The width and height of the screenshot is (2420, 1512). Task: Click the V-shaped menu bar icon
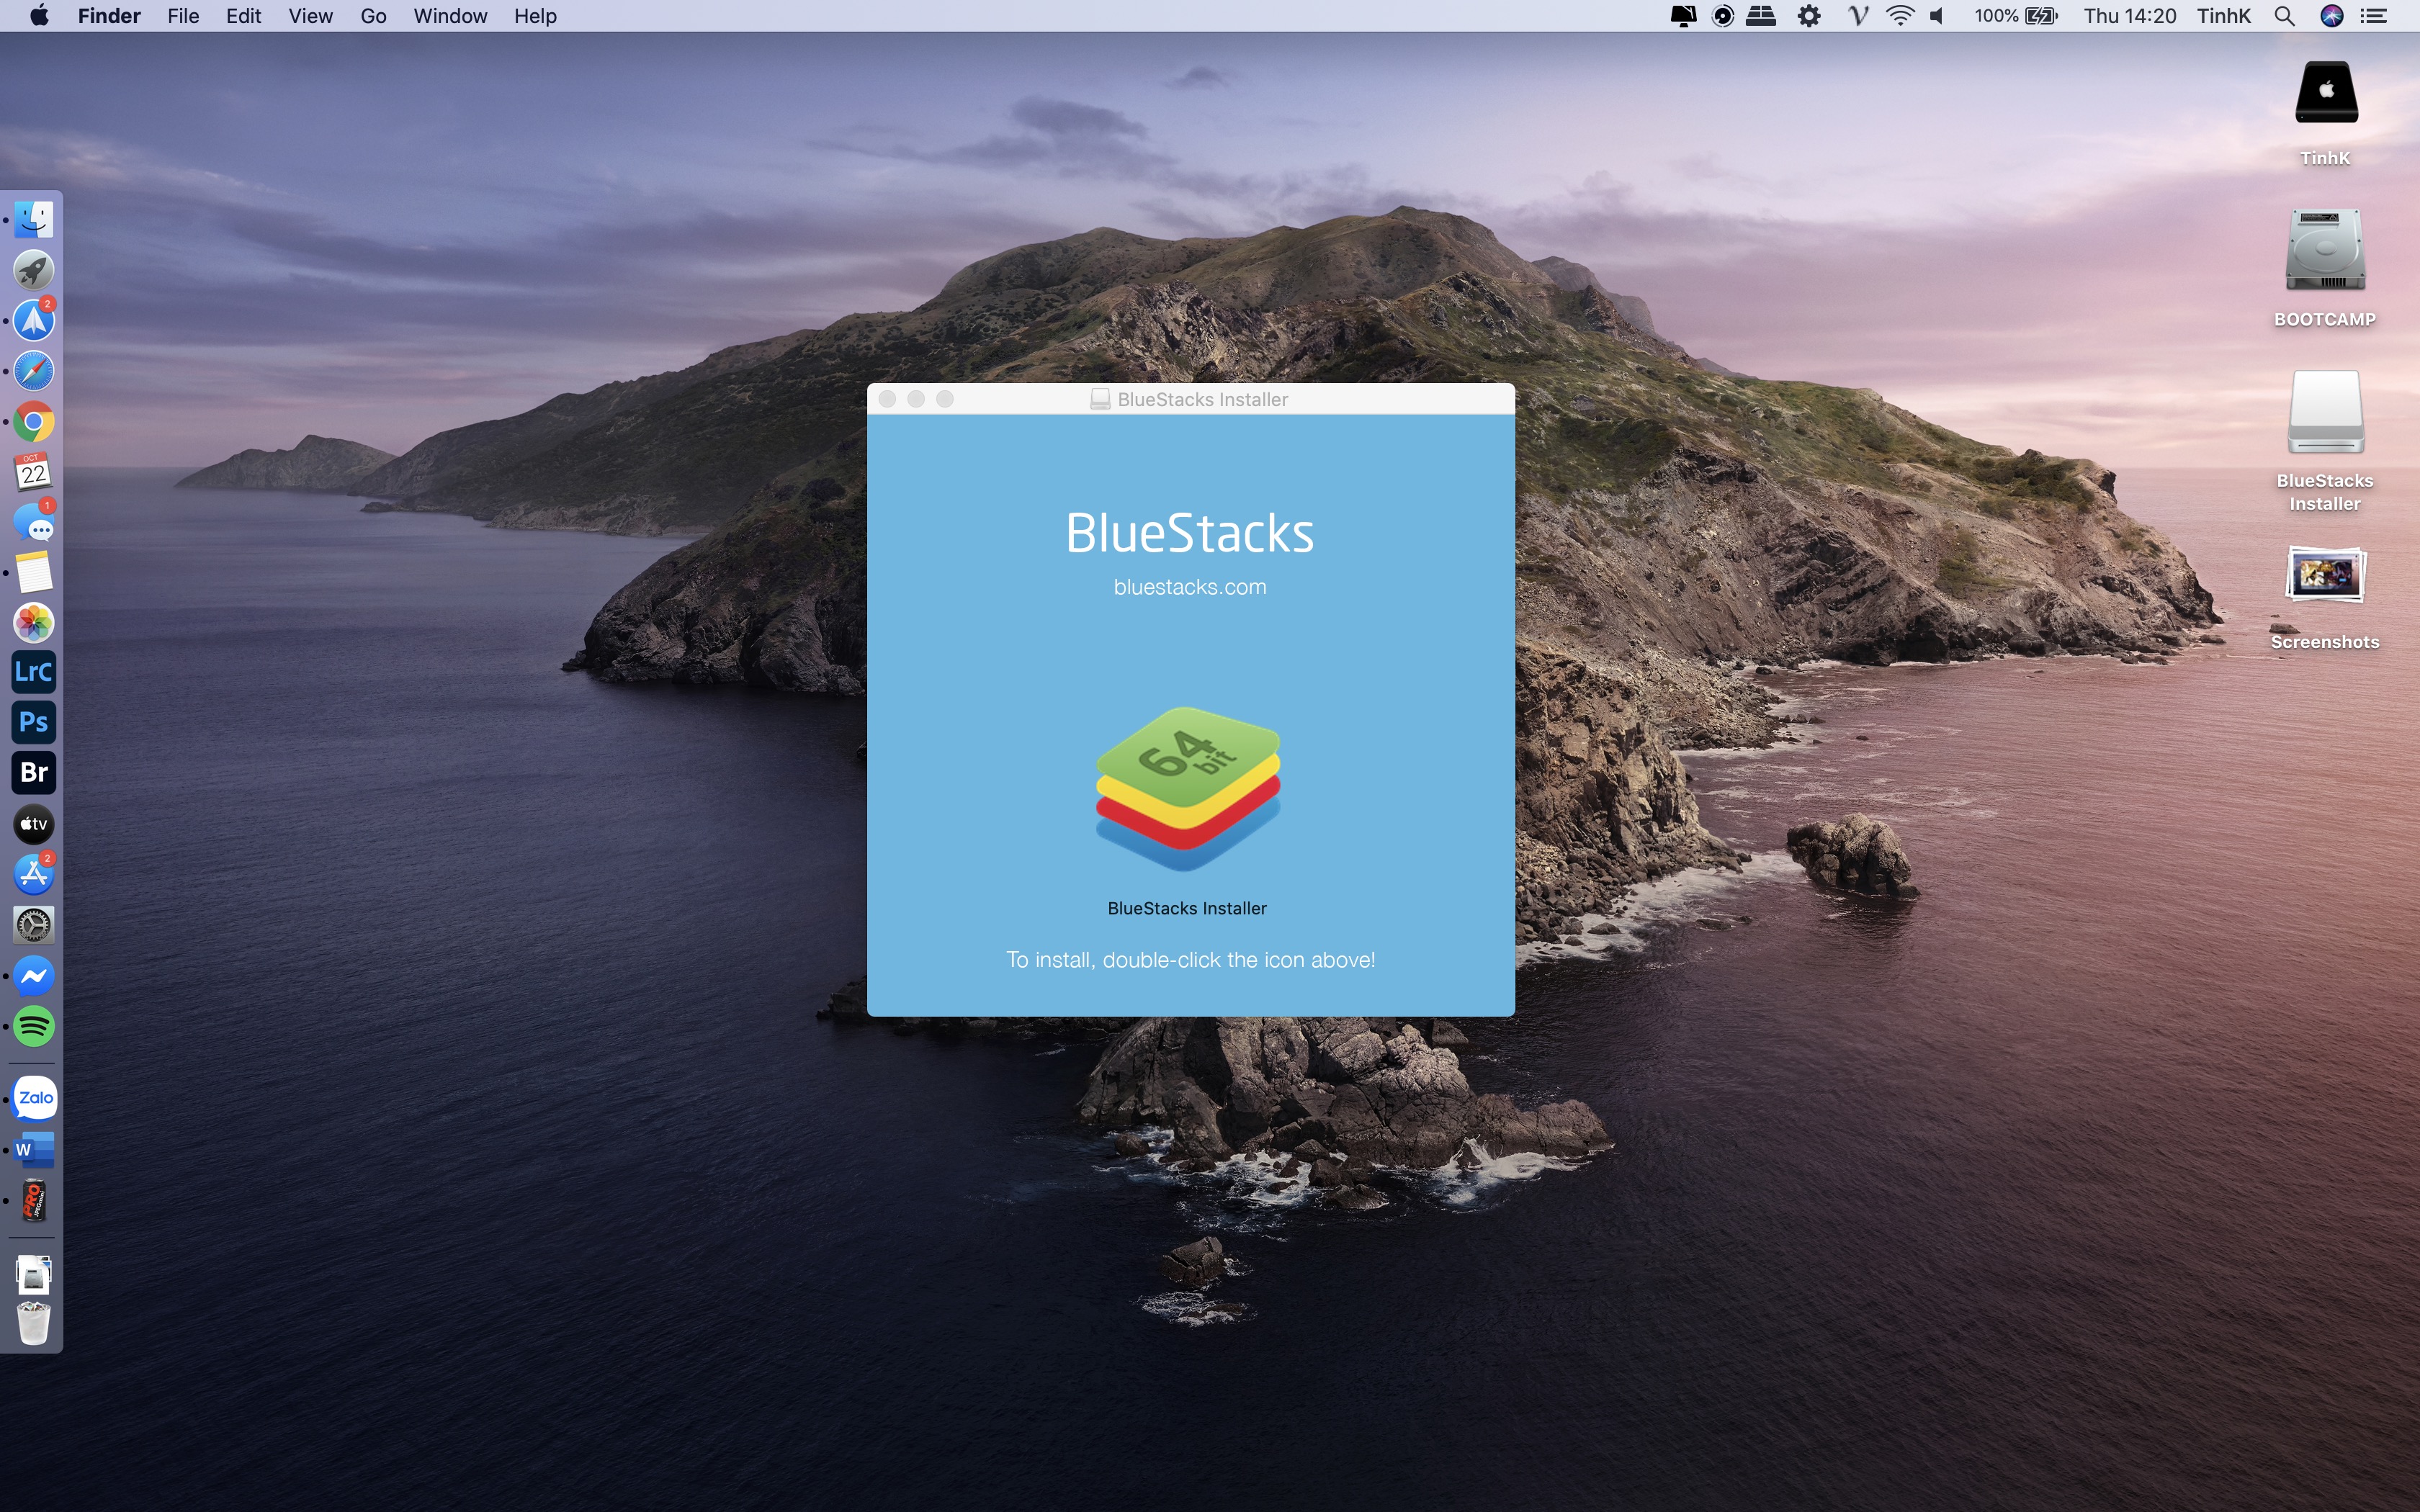coord(1857,16)
